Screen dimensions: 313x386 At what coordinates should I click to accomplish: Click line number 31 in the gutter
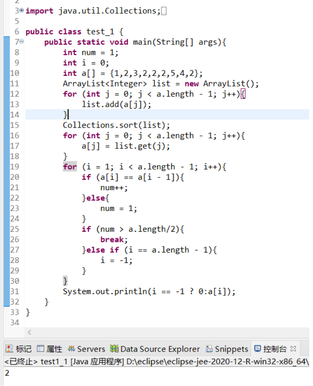tap(15, 292)
